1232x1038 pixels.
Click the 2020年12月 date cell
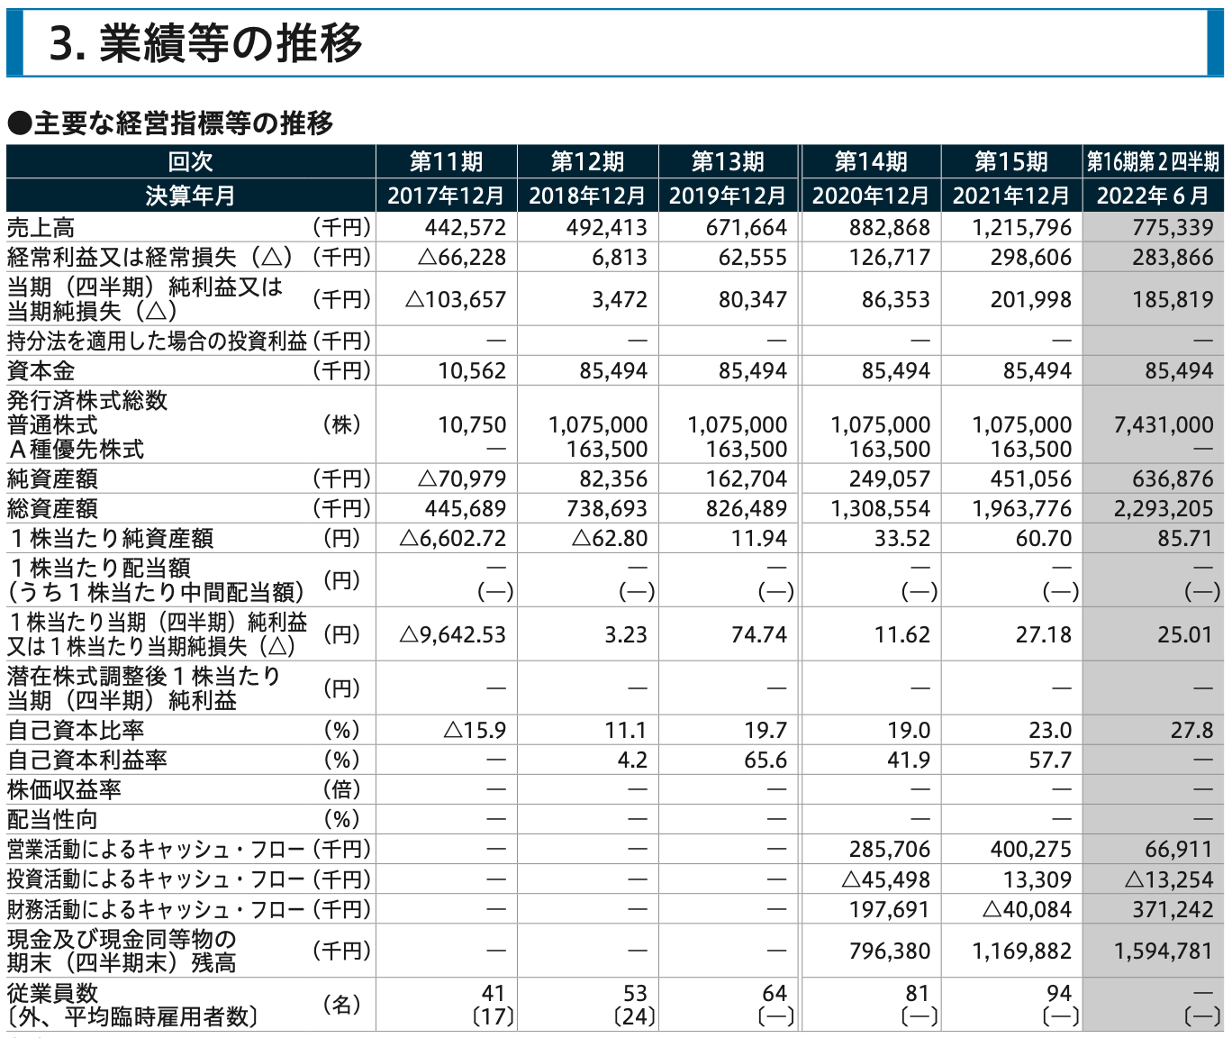(x=870, y=196)
